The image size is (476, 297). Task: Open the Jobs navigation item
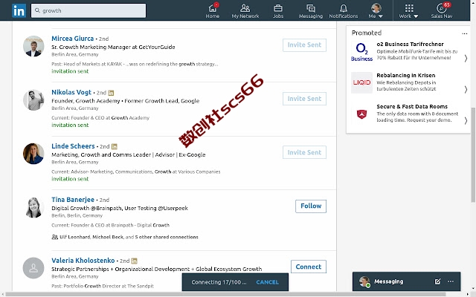point(277,10)
